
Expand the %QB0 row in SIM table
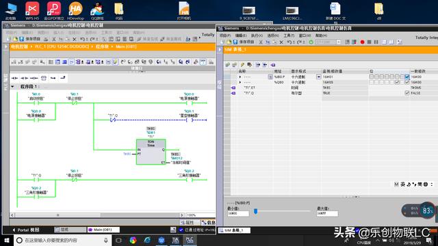(240, 82)
